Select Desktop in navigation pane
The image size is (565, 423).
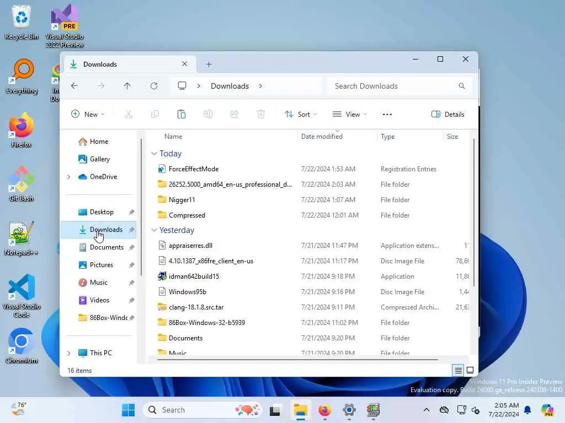tap(99, 212)
